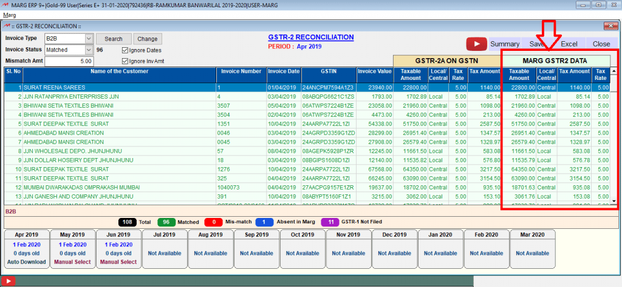Screen dimensions: 622x287
Task: Click the YouTube icon in bottom status bar
Action: (7, 281)
